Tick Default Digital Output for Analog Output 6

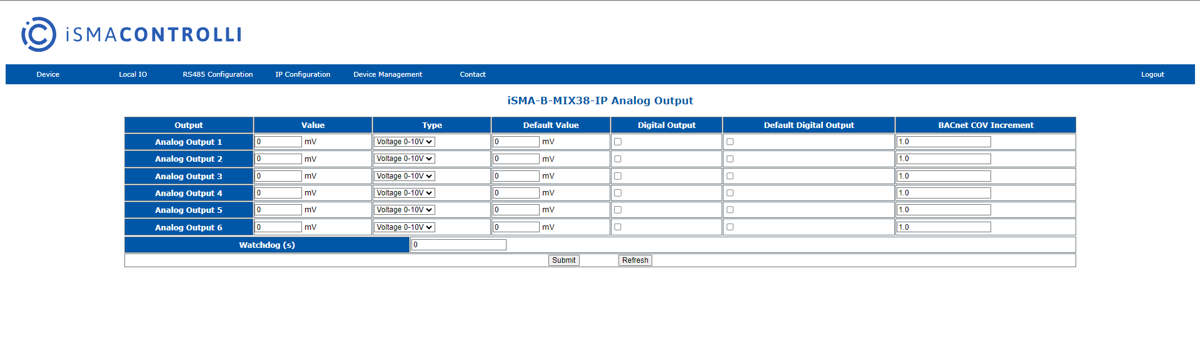[730, 227]
